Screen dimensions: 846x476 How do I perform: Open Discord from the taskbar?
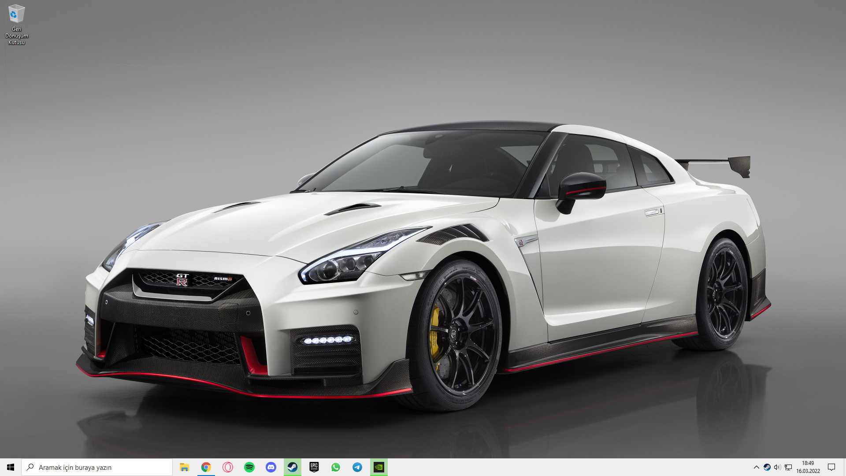pyautogui.click(x=271, y=467)
